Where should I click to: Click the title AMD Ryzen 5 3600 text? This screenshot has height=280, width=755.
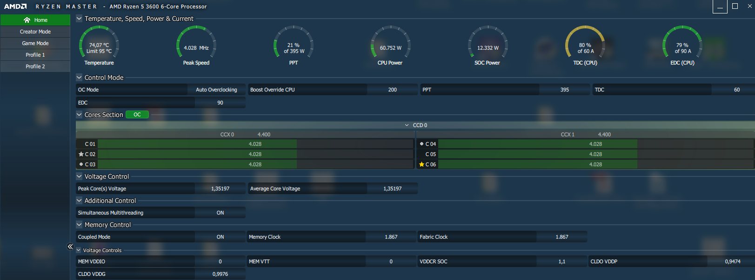pos(158,7)
